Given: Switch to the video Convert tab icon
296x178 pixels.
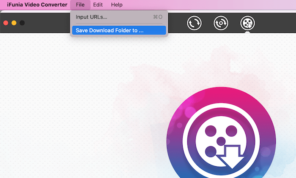Looking at the screenshot, I should pos(194,23).
